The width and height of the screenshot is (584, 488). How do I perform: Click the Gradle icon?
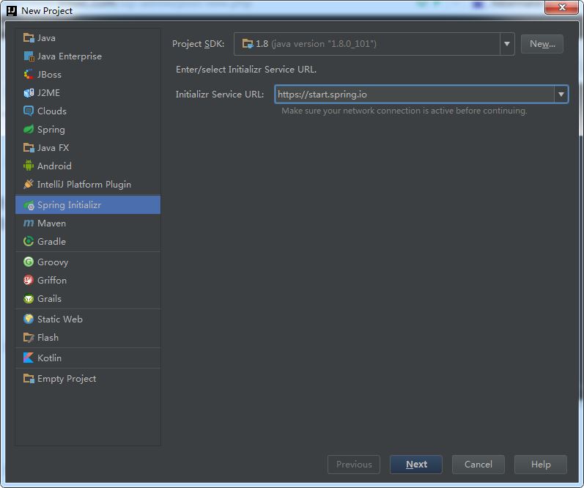pos(29,241)
